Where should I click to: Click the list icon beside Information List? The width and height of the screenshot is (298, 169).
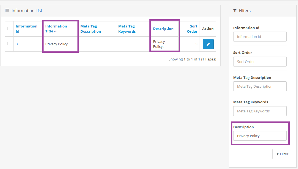tap(7, 11)
